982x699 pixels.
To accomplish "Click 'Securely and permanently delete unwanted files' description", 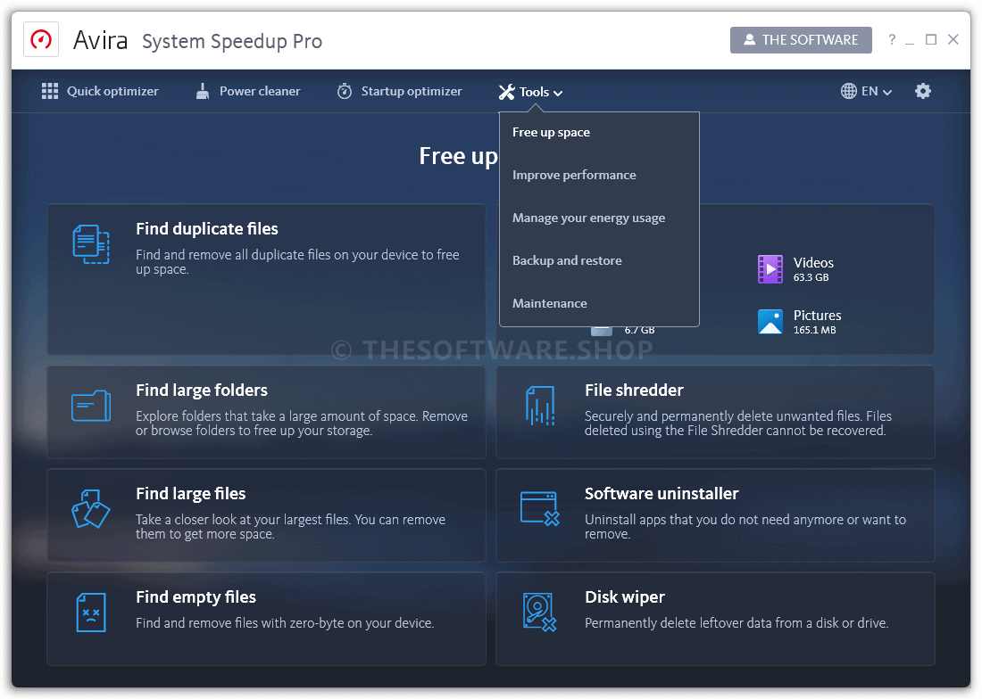I will pyautogui.click(x=737, y=424).
